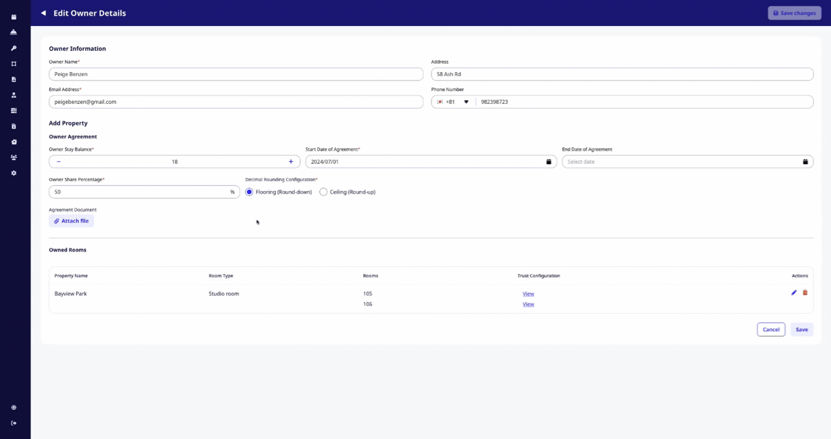View trust configuration for room 106
Screen dimensions: 831x439
pyautogui.click(x=528, y=305)
